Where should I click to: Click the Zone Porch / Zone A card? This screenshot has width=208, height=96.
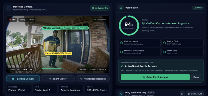click(x=45, y=89)
